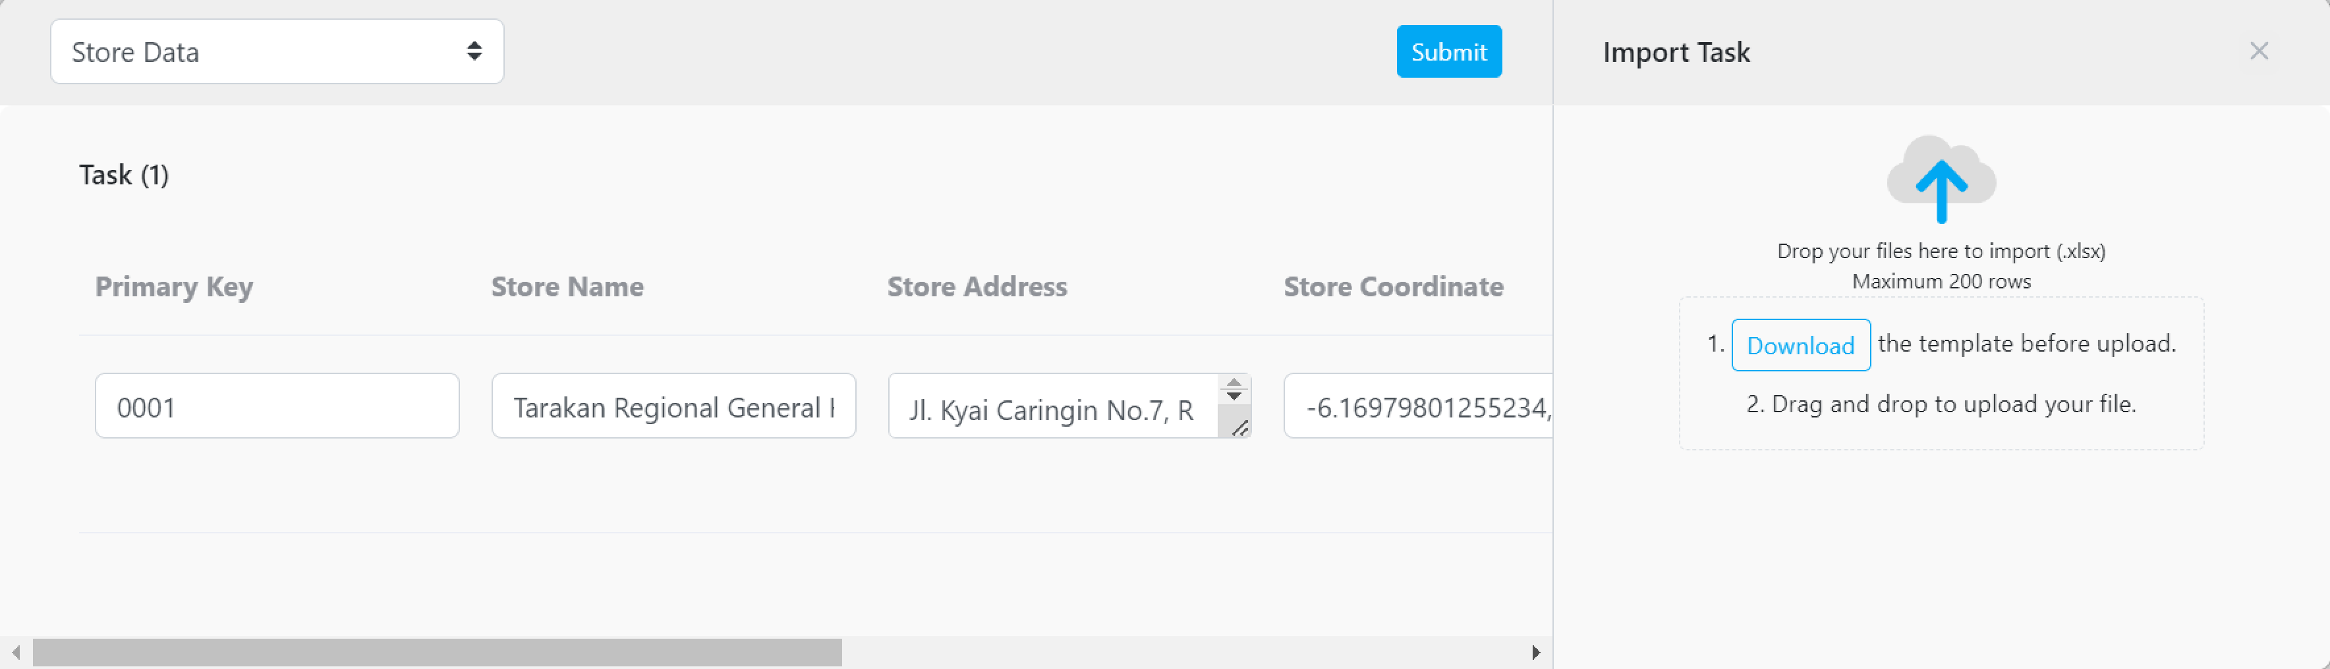Submit the store data form
Image resolution: width=2330 pixels, height=669 pixels.
click(1448, 51)
